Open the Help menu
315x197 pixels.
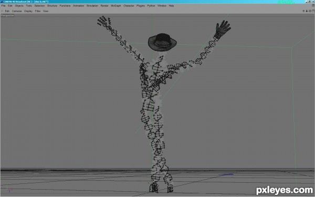click(171, 6)
